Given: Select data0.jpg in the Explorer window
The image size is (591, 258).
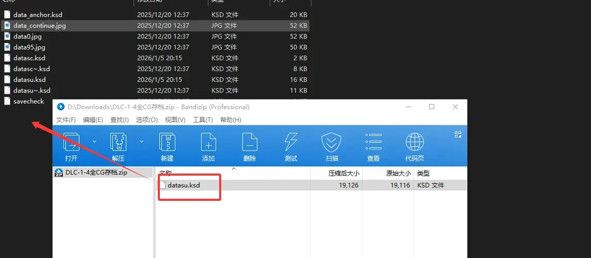Looking at the screenshot, I should pyautogui.click(x=27, y=36).
